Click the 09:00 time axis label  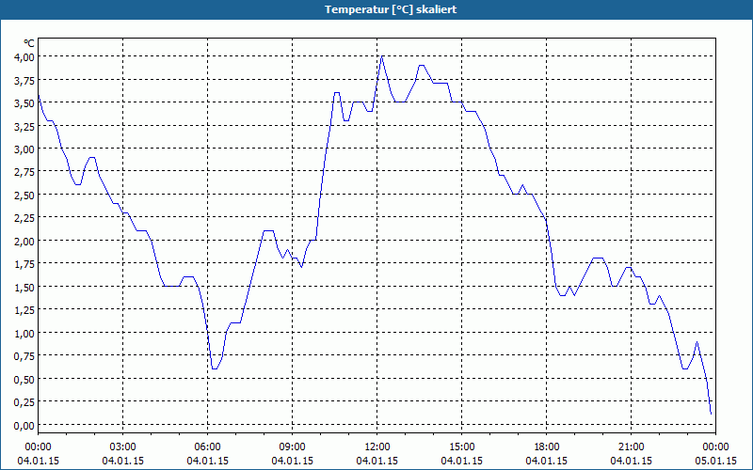pos(292,447)
